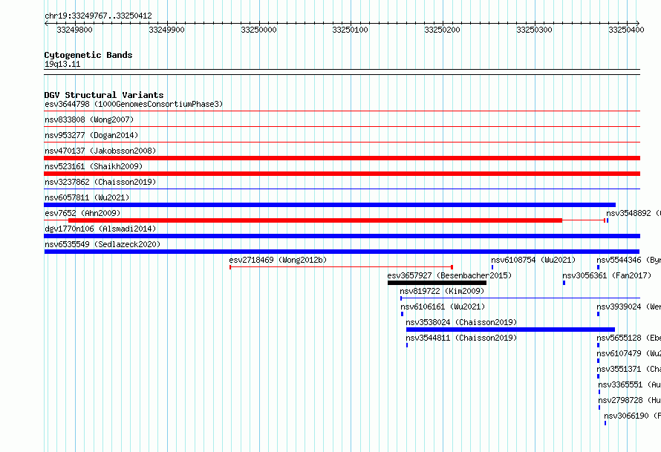Open nsv3538024 (Chaisson2019) label
The image size is (661, 452).
461,322
